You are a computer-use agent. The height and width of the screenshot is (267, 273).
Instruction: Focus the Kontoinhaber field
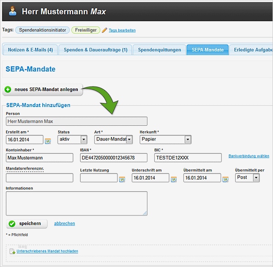click(x=40, y=158)
